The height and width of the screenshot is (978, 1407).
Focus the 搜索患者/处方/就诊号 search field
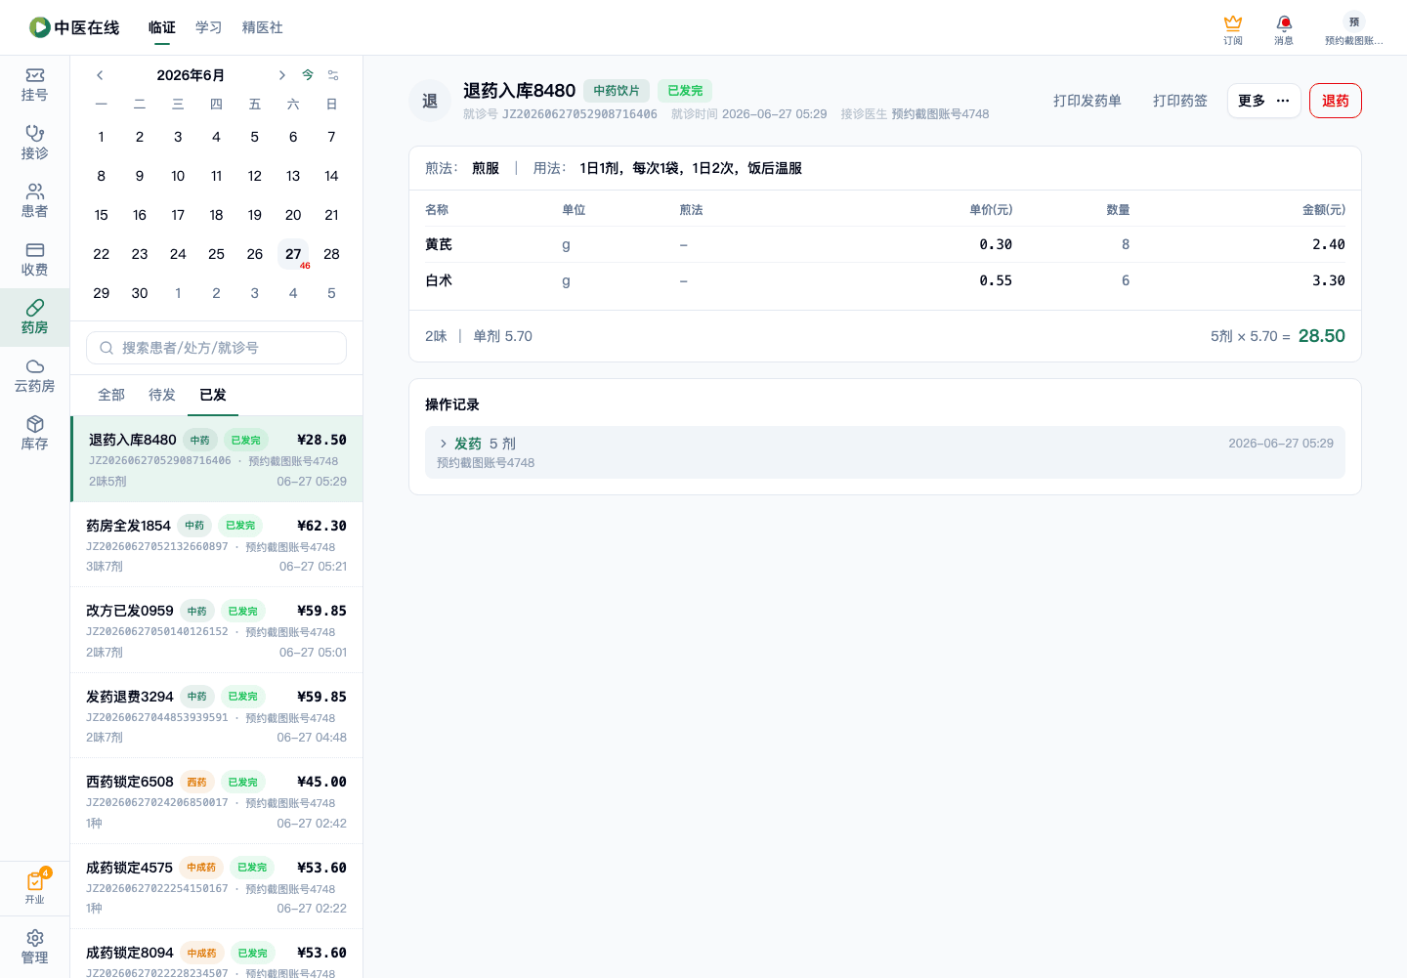pos(217,348)
